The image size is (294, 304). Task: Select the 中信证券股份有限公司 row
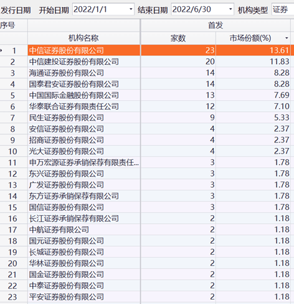tap(147, 50)
